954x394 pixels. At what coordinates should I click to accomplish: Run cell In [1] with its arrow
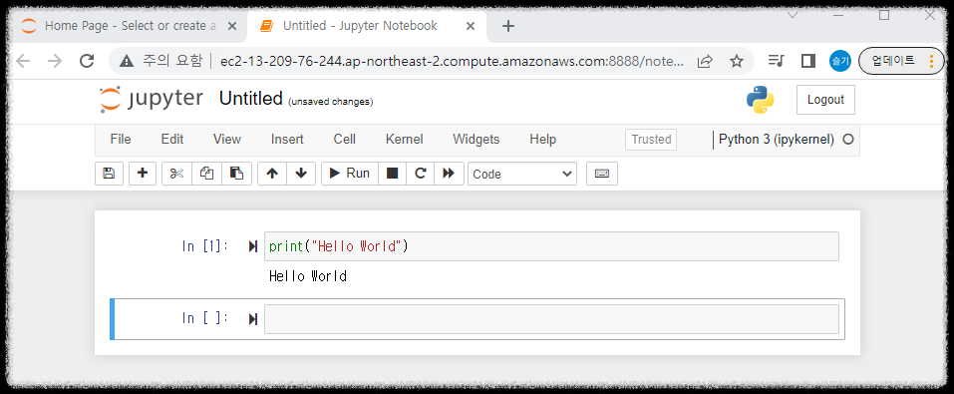tap(253, 246)
